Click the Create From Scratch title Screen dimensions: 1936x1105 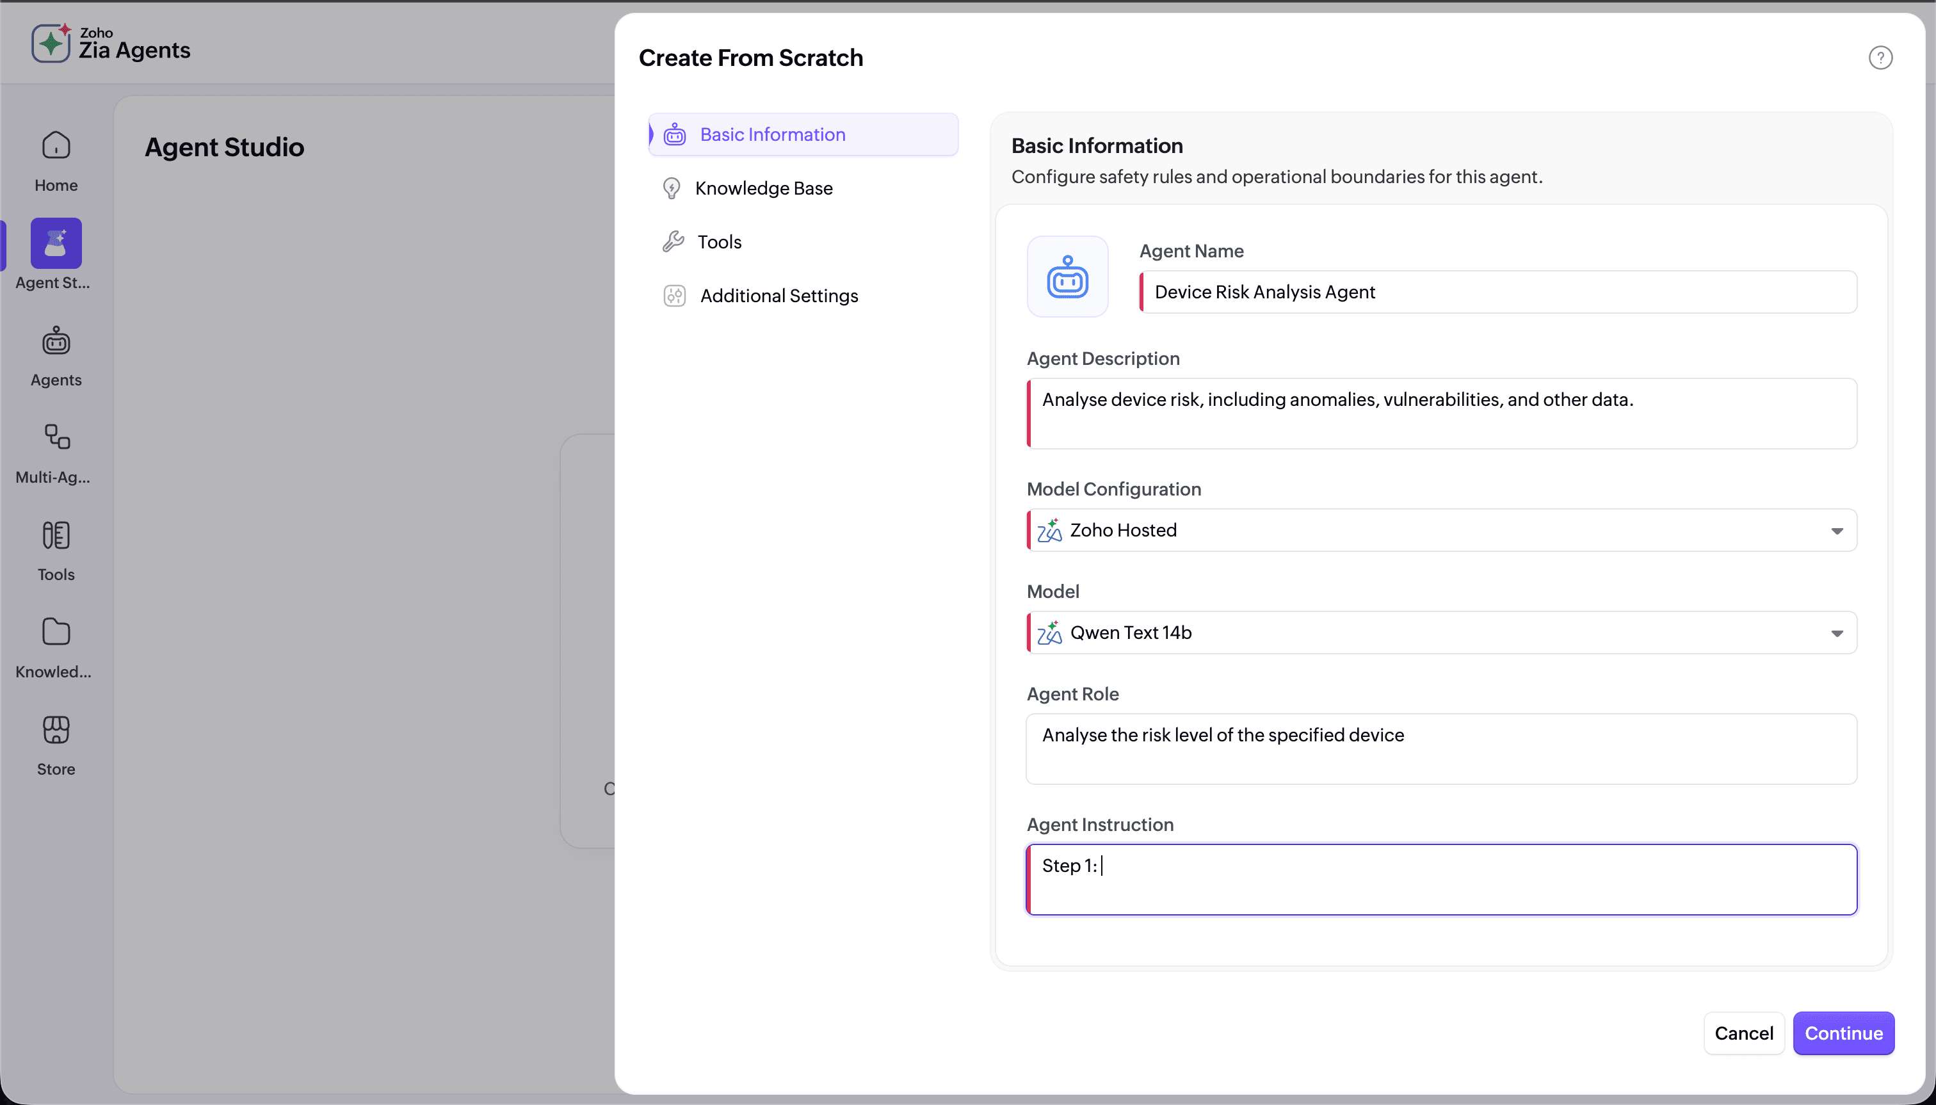point(750,58)
